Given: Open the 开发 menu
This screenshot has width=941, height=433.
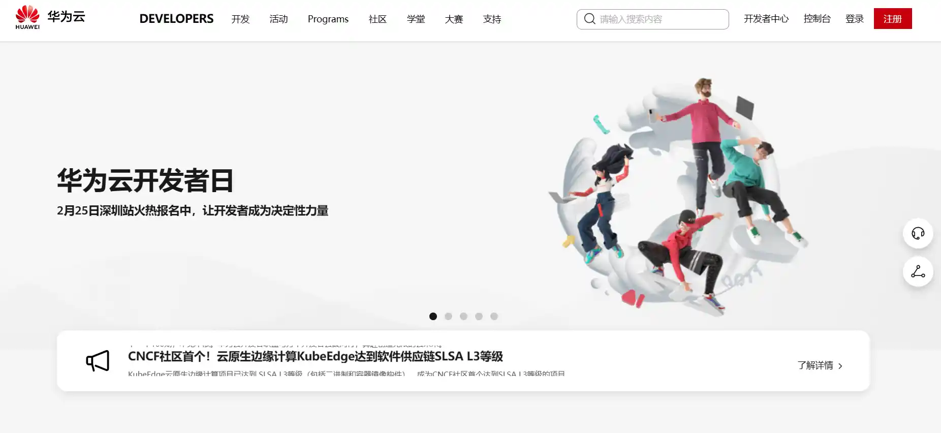Looking at the screenshot, I should tap(240, 19).
